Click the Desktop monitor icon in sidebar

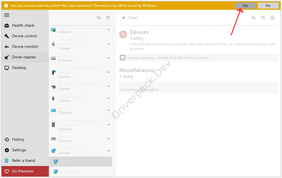point(7,68)
